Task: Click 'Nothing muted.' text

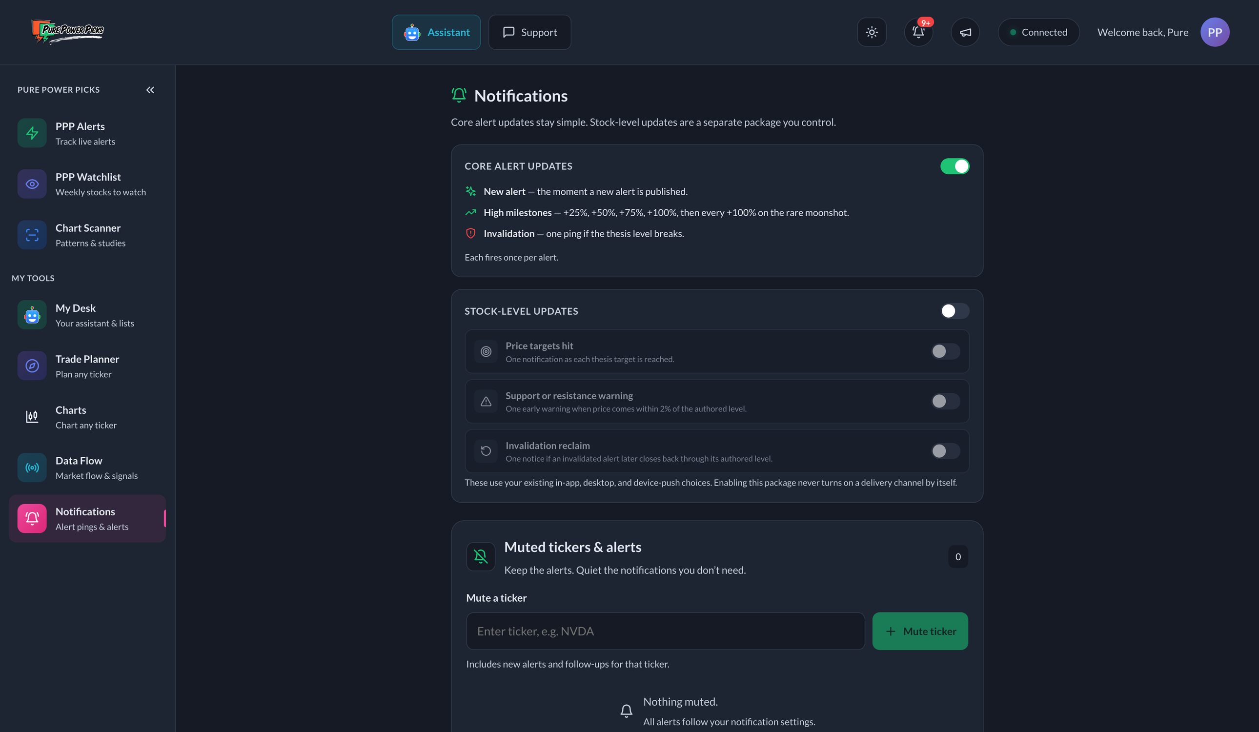Action: [x=680, y=702]
